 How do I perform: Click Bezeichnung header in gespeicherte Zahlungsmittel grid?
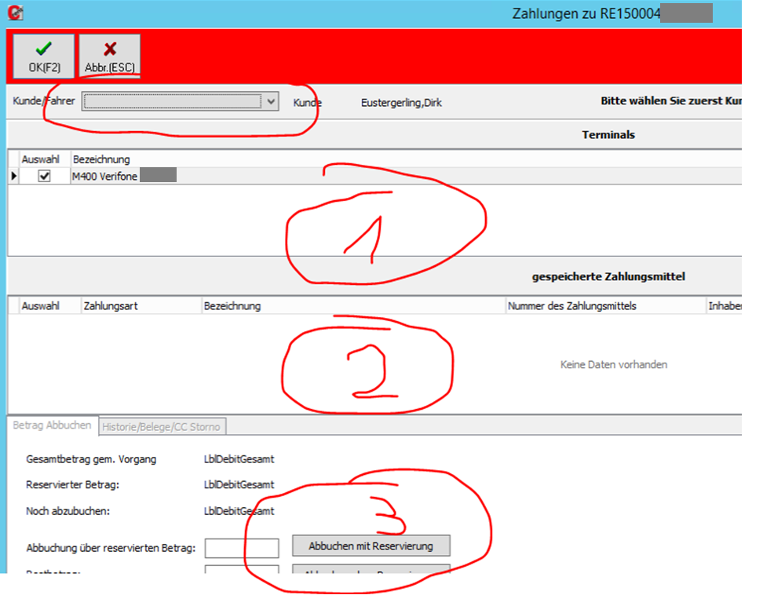point(232,305)
